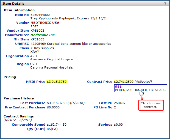Select the highlighted Contract Price $2,741.2500
The width and height of the screenshot is (170, 139).
124,82
